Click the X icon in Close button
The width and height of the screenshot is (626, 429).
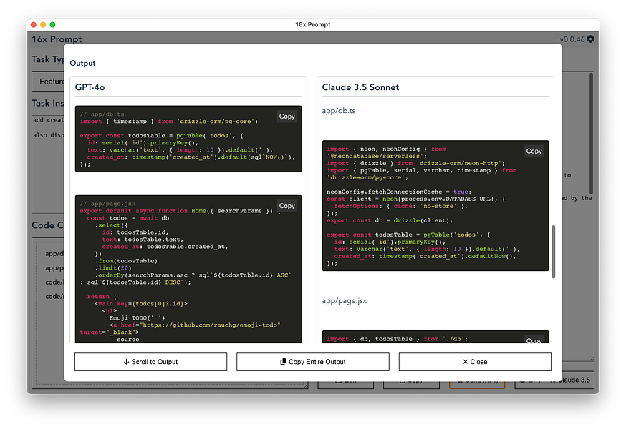[x=465, y=362]
